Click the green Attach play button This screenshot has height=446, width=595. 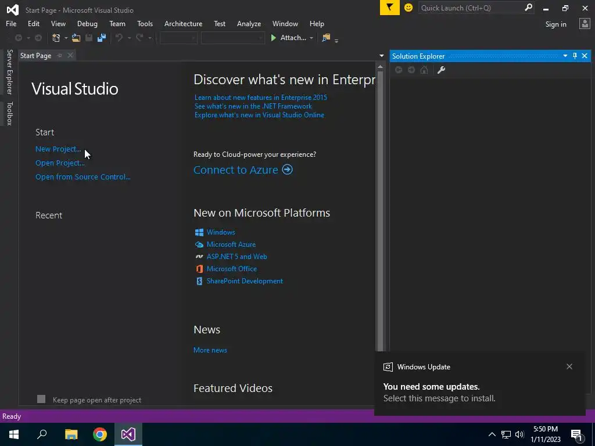(x=273, y=38)
